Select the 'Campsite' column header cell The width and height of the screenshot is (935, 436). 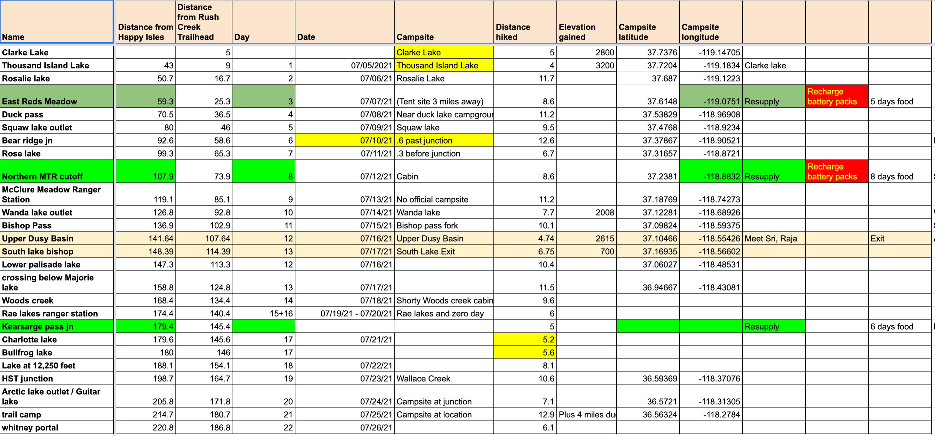coord(444,22)
